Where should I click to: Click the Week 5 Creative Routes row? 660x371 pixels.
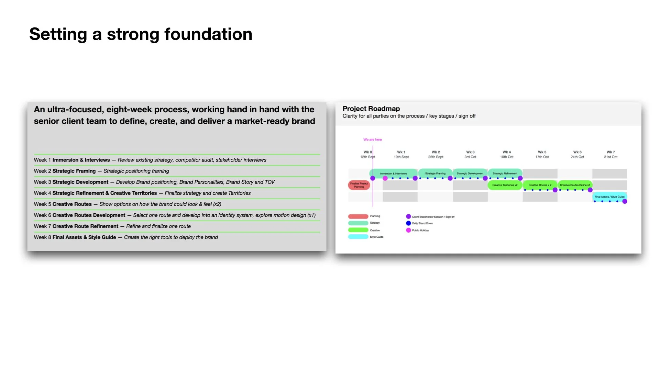click(x=127, y=204)
